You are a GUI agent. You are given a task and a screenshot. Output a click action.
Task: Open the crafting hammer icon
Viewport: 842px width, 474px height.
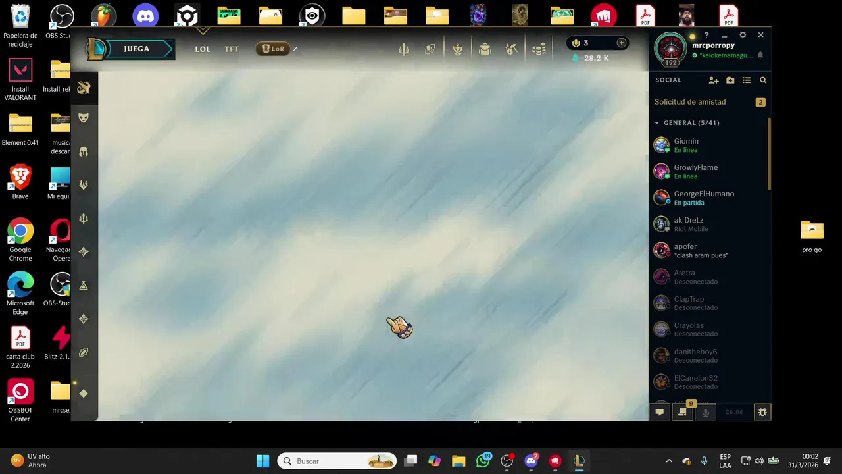[512, 49]
